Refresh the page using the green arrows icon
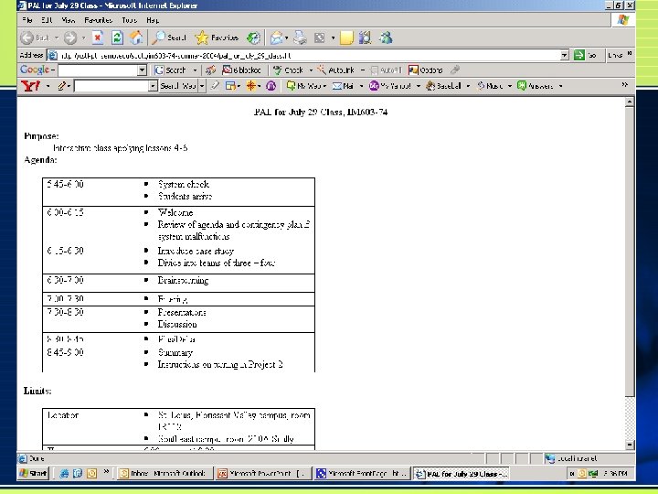 coord(117,38)
